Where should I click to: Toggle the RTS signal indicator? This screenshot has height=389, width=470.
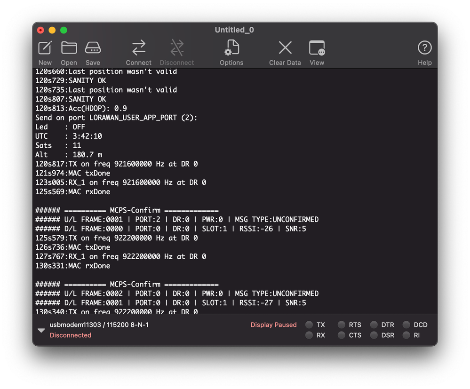click(342, 325)
